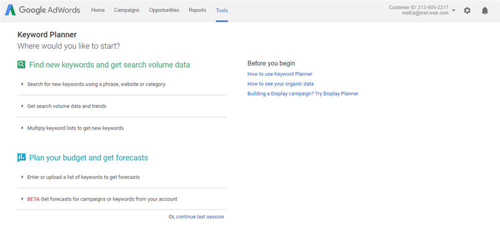Image resolution: width=500 pixels, height=227 pixels.
Task: Click the Google AdWords logo
Action: (42, 10)
